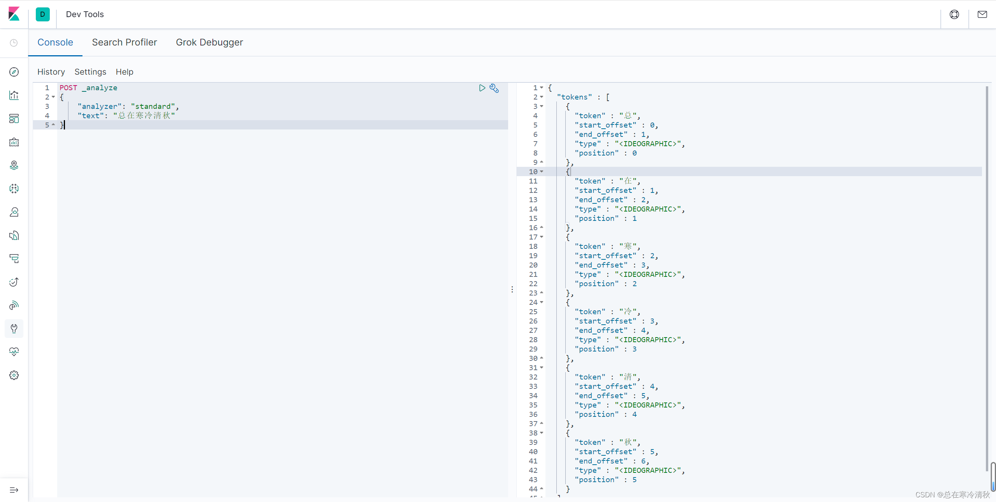Collapse output fold arrow at line 38

[542, 433]
